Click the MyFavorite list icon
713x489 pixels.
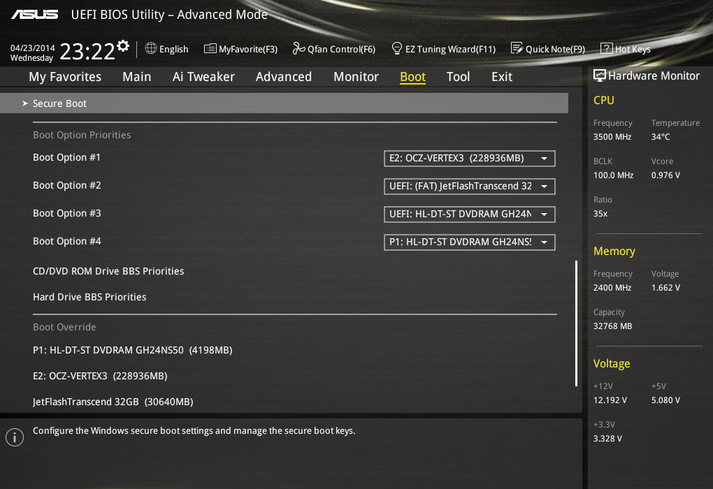coord(210,48)
